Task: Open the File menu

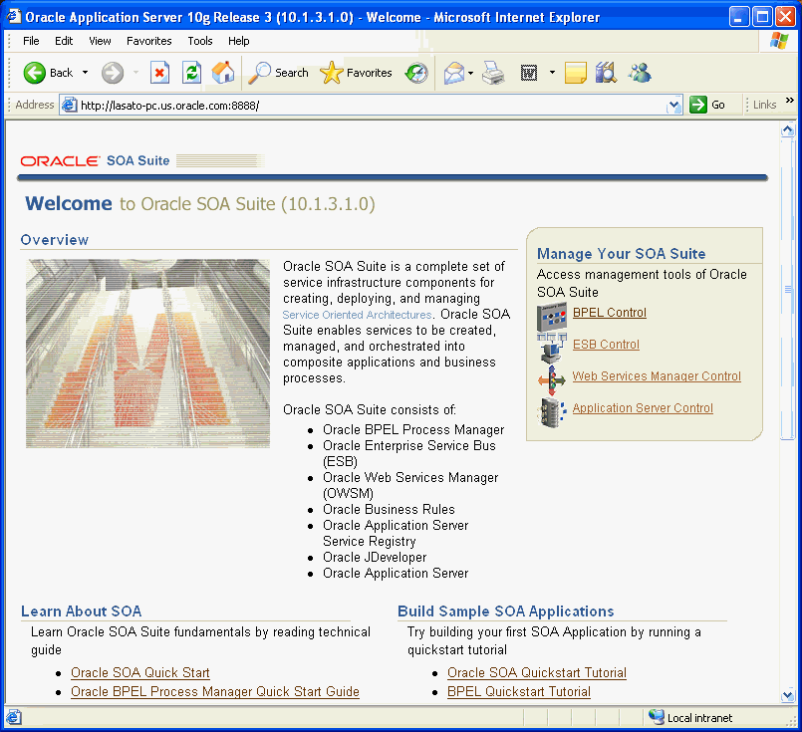Action: [31, 41]
